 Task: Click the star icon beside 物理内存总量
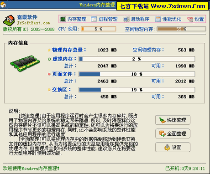click(x=49, y=50)
